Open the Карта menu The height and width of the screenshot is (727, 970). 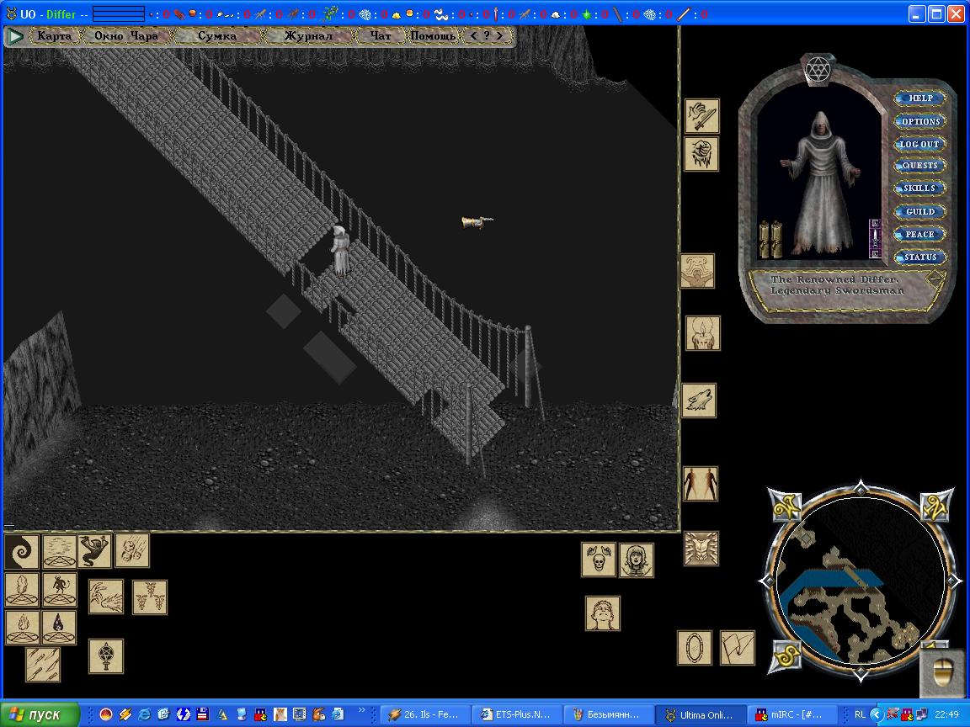tap(55, 36)
